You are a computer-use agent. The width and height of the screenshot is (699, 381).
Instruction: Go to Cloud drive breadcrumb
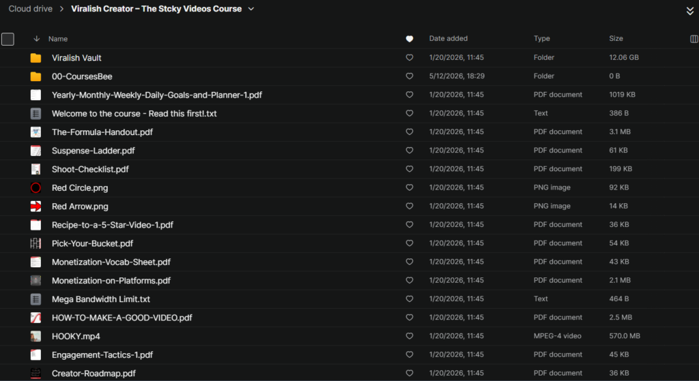[30, 9]
